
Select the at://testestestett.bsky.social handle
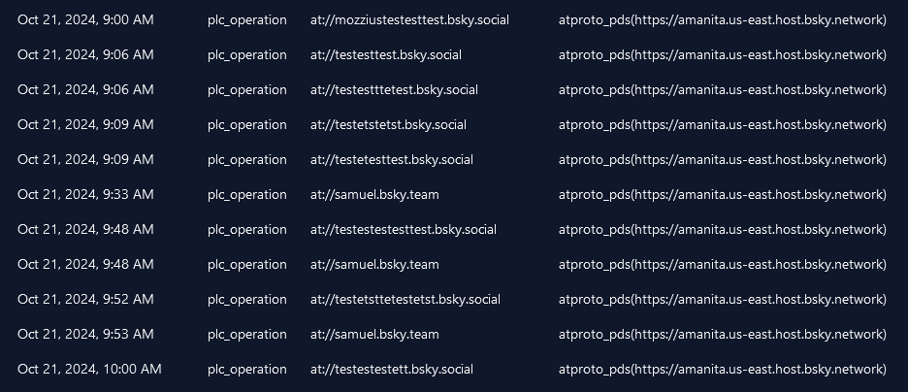click(392, 369)
